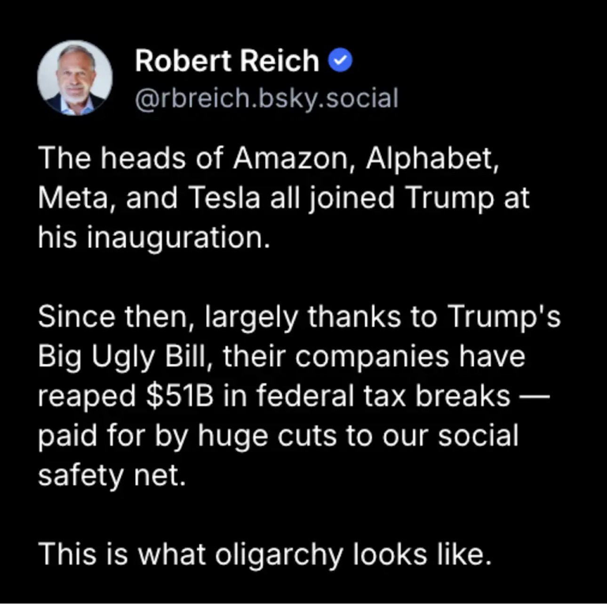This screenshot has width=607, height=604.
Task: Open the @rbreich.bsky.social handle link
Action: [x=266, y=98]
